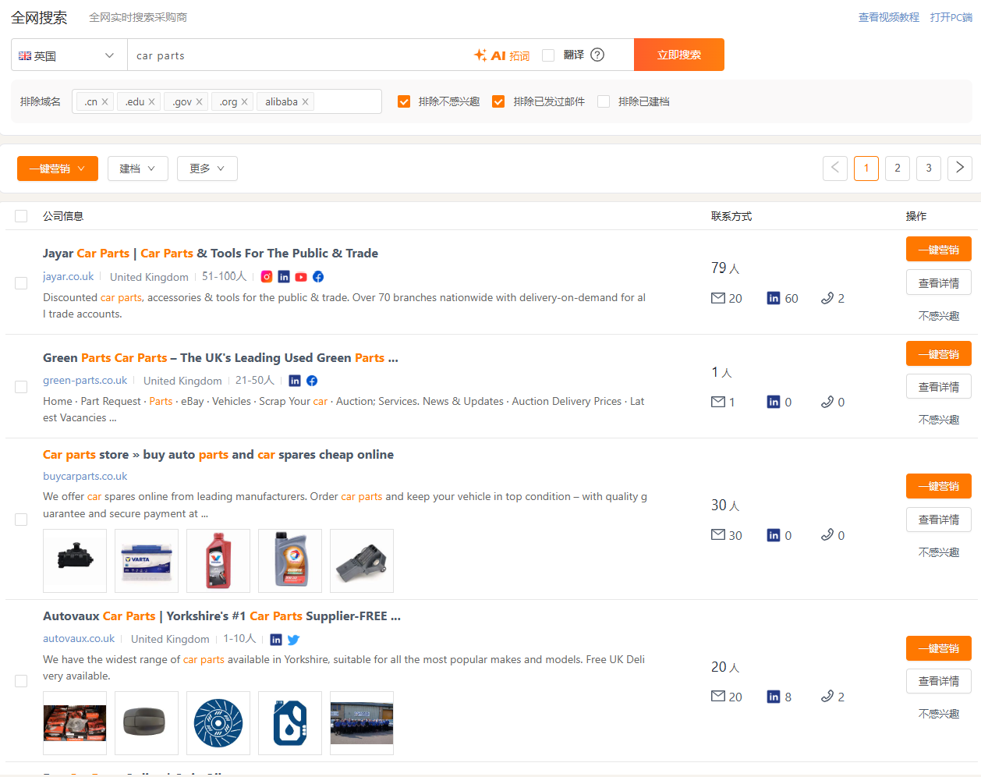Viewport: 981px width, 777px height.
Task: View details for Autovaux row
Action: pos(939,681)
